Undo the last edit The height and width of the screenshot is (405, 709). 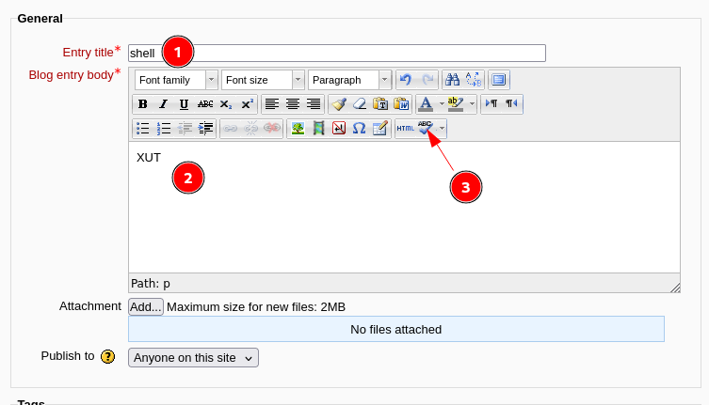(x=406, y=80)
